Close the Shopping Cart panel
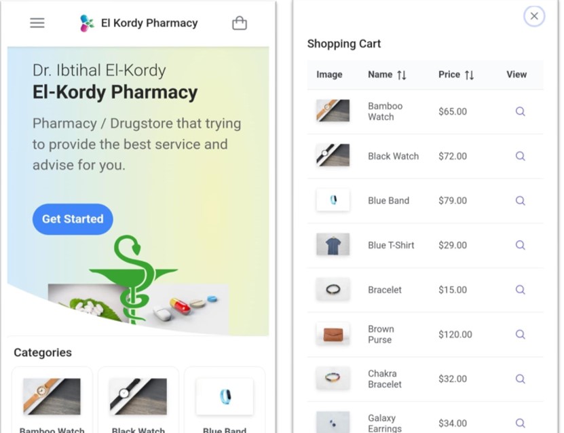 click(x=534, y=16)
